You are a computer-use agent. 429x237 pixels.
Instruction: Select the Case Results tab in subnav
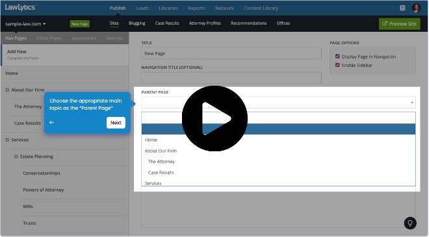(x=167, y=23)
